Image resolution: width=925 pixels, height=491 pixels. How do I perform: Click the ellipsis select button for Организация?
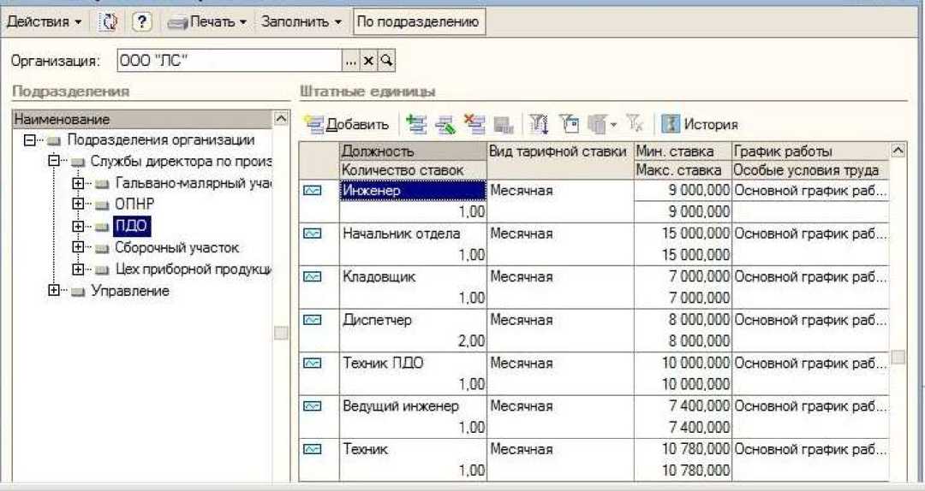[x=349, y=61]
